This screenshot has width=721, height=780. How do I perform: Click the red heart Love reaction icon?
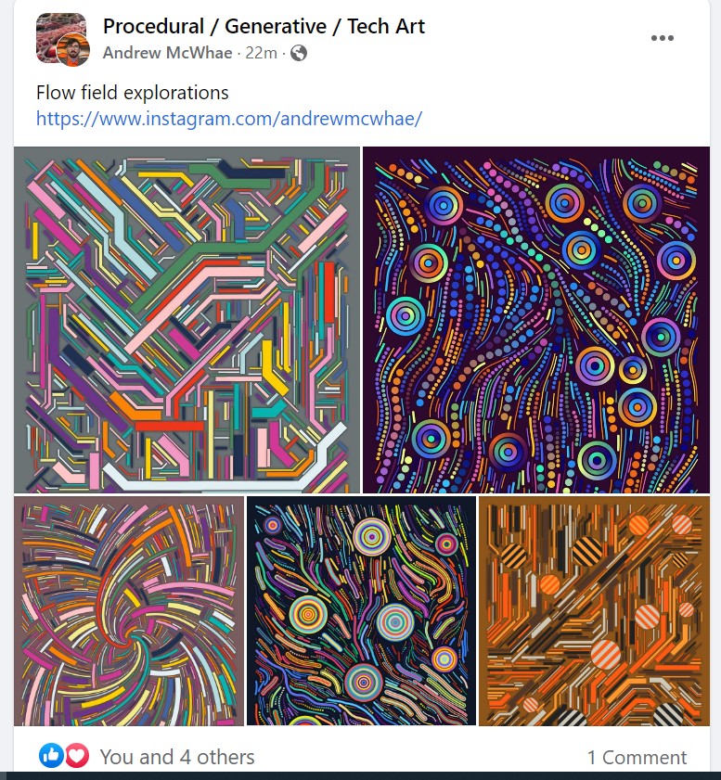click(x=77, y=756)
